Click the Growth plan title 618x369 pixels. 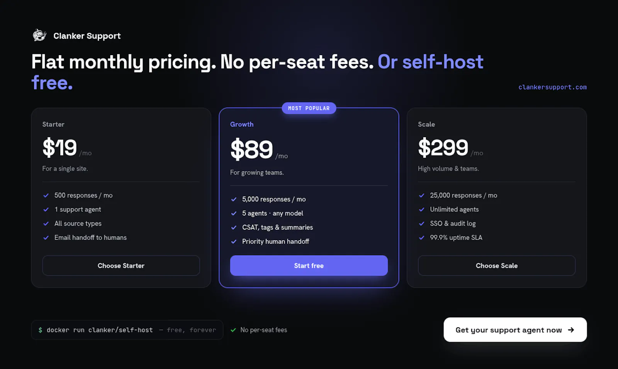pos(242,124)
